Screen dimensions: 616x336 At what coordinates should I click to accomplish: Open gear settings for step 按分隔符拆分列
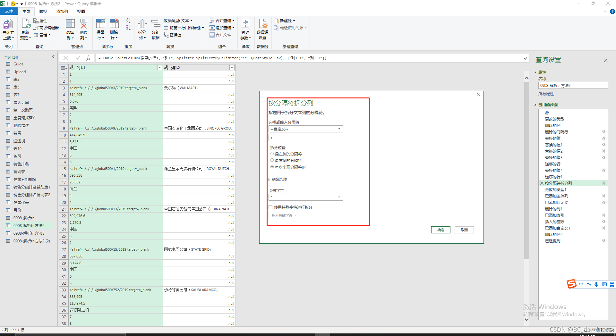[x=603, y=183]
